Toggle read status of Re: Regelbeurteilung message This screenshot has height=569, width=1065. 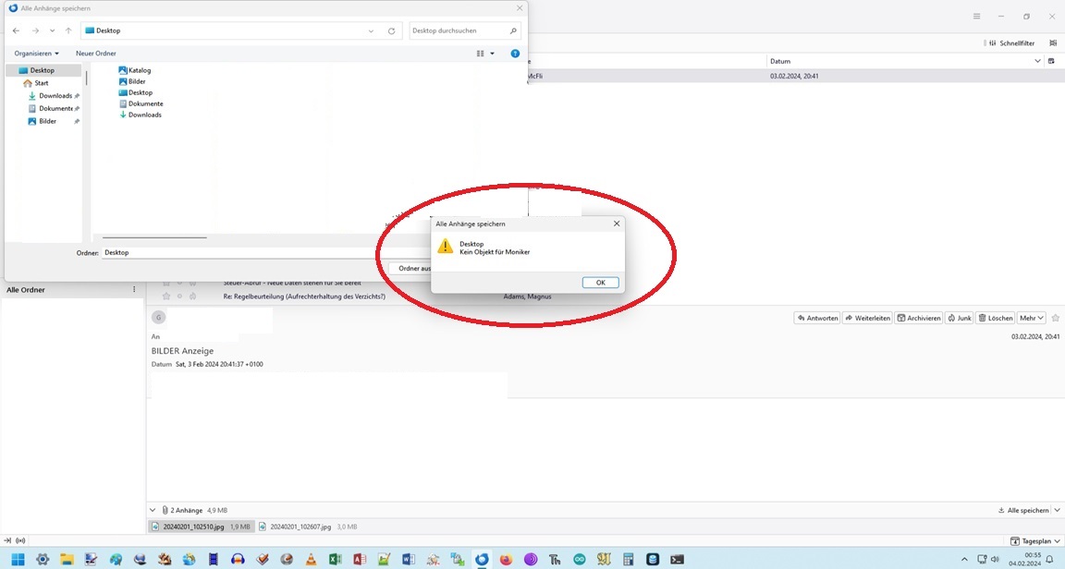(x=180, y=297)
